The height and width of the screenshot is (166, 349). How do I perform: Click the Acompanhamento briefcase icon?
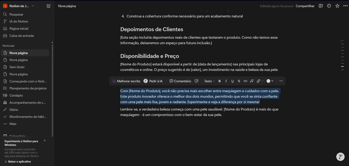point(5,103)
